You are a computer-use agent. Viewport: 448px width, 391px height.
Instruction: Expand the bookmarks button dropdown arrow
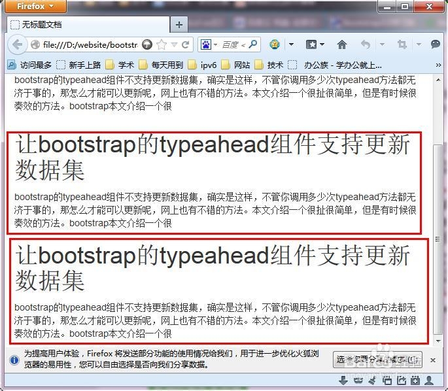coord(322,44)
